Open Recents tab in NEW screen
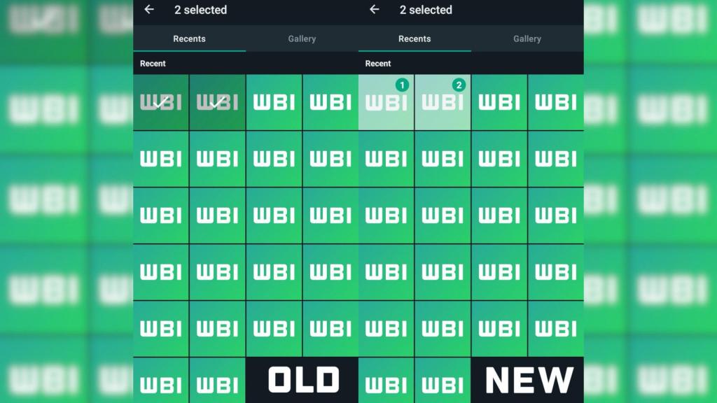This screenshot has width=717, height=403. coord(415,39)
